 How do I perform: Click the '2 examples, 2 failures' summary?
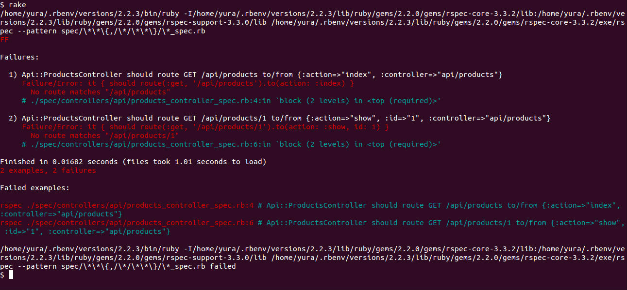point(48,170)
